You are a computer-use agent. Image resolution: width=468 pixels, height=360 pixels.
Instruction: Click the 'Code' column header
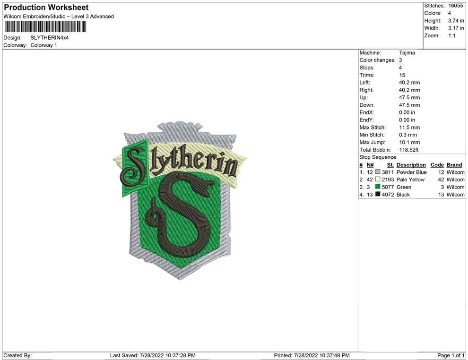click(x=437, y=165)
